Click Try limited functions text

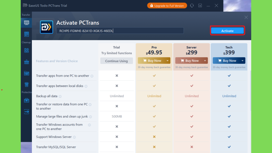click(117, 53)
